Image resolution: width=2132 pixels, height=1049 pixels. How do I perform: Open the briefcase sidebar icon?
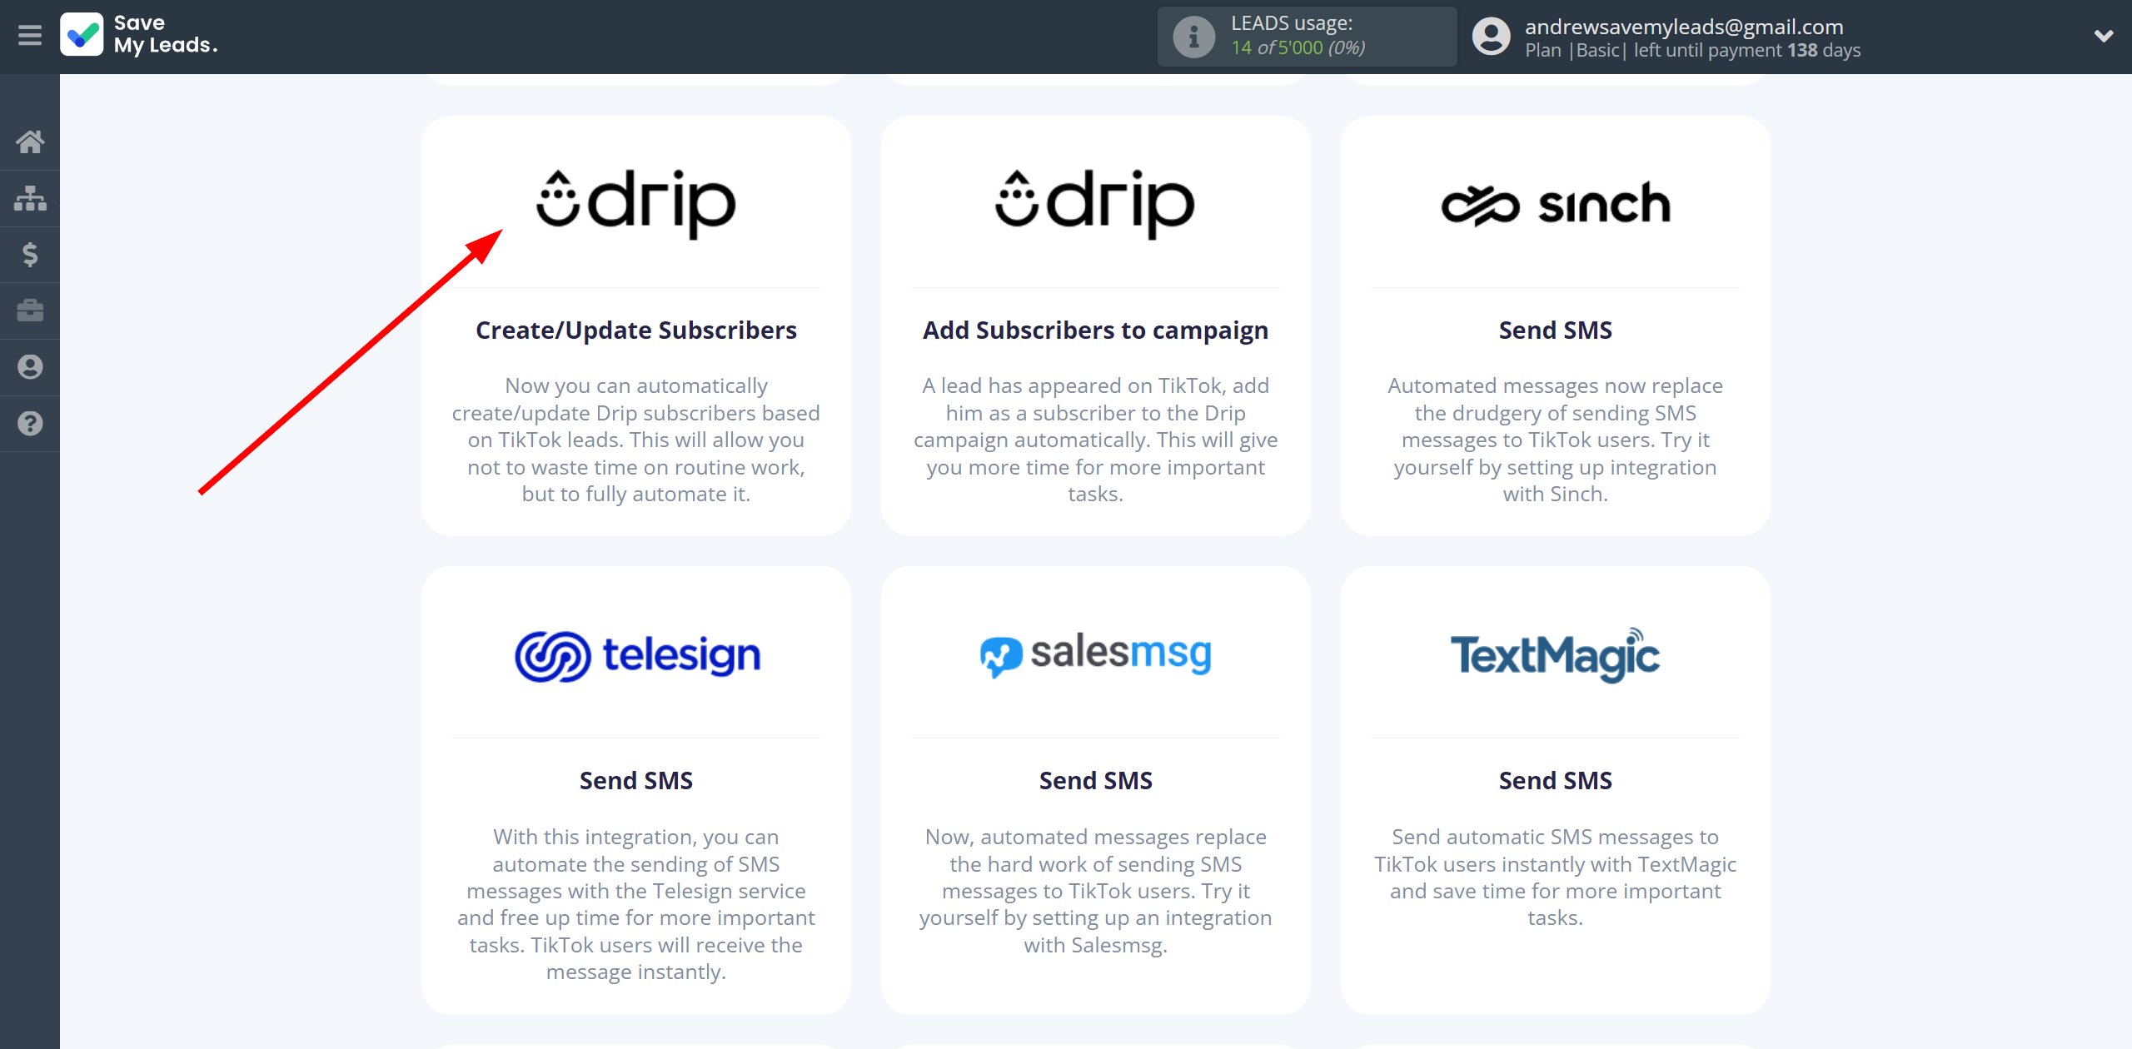pos(30,311)
